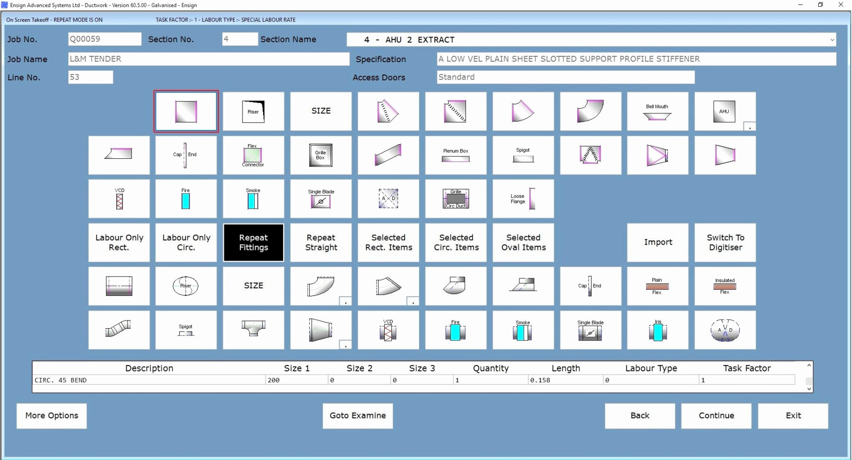Choose the rectangular access door icon
The width and height of the screenshot is (852, 460).
(388, 199)
